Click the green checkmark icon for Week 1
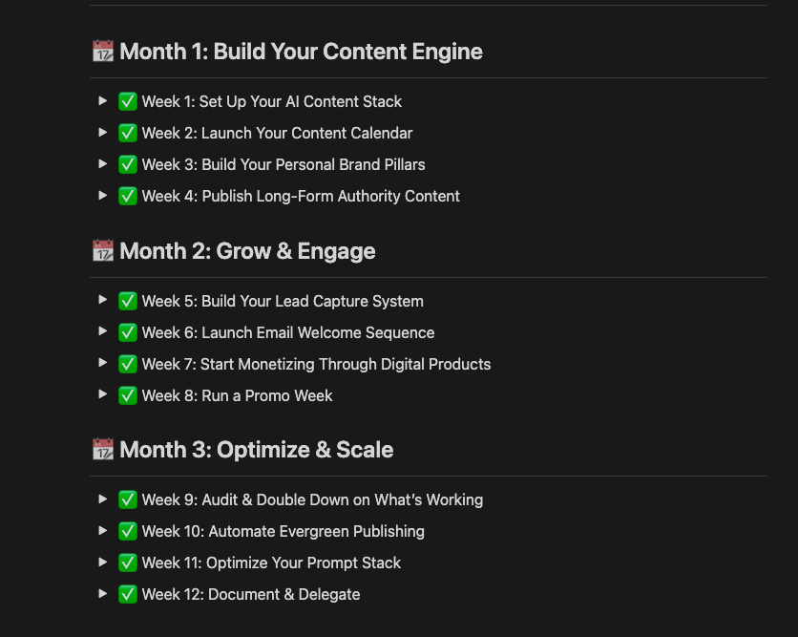798x637 pixels. pos(128,101)
